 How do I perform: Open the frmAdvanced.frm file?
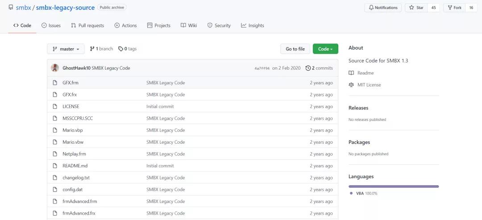click(79, 201)
